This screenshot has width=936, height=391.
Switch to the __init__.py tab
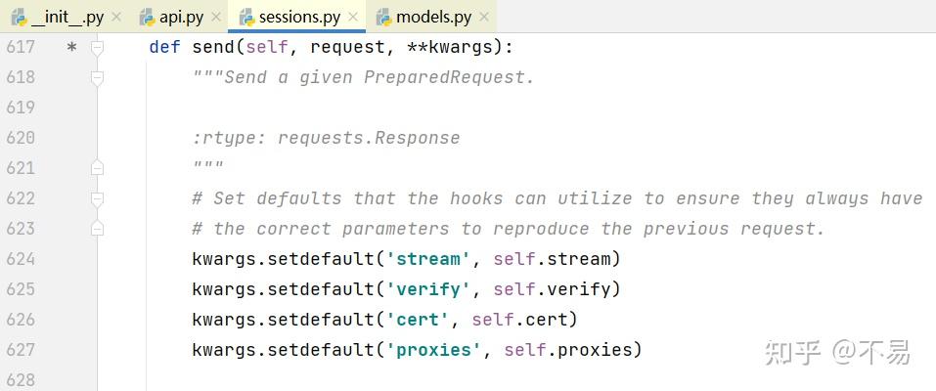pyautogui.click(x=67, y=17)
